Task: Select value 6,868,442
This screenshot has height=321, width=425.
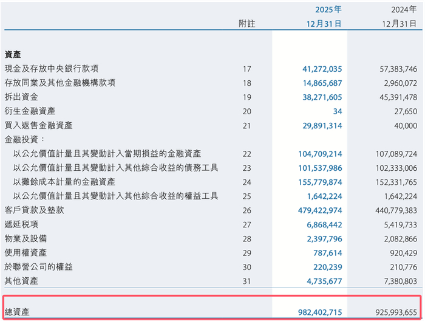Action: tap(324, 225)
